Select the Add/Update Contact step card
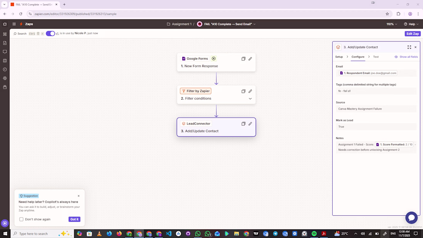Screen dimensions: 423x238 (x=216, y=127)
